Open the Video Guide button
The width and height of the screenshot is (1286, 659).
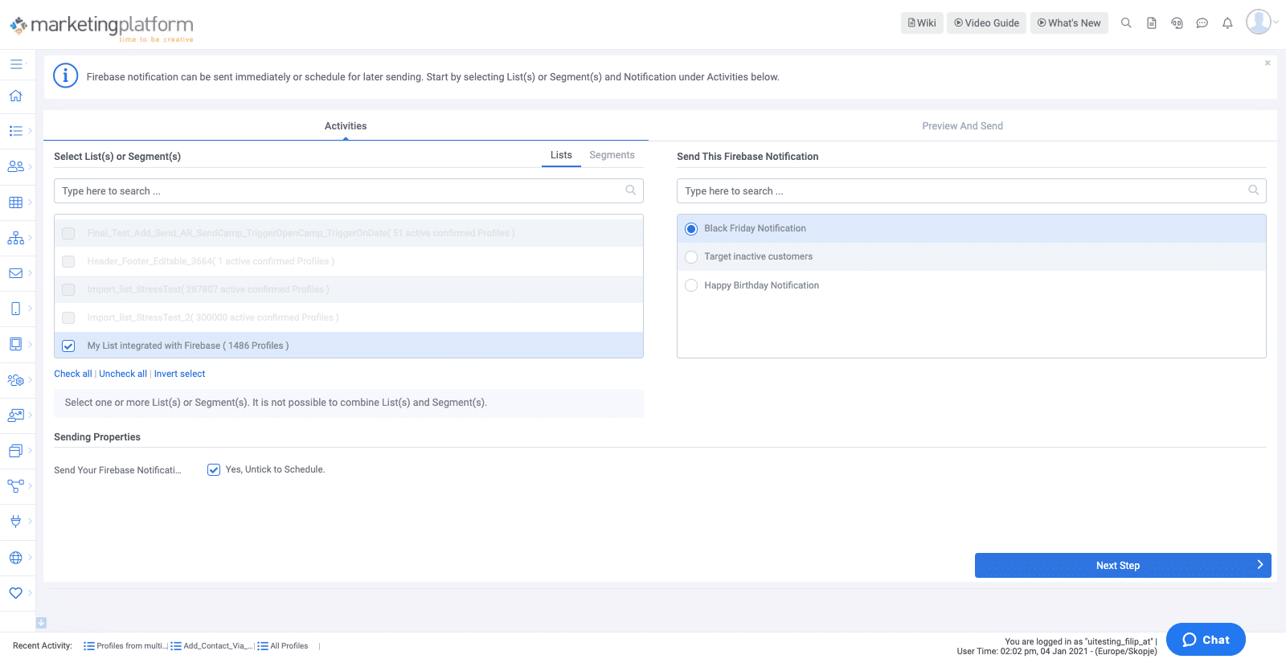point(986,23)
